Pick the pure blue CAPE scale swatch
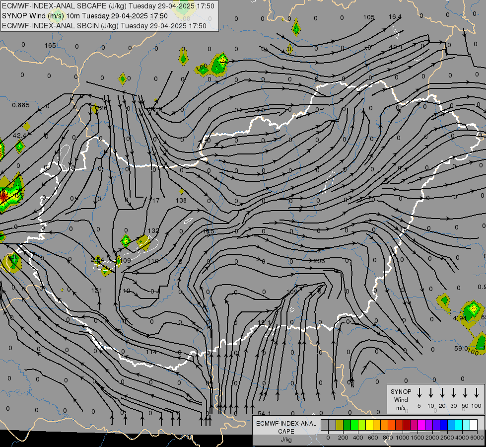Image resolution: width=486 pixels, height=447 pixels. tap(443, 425)
